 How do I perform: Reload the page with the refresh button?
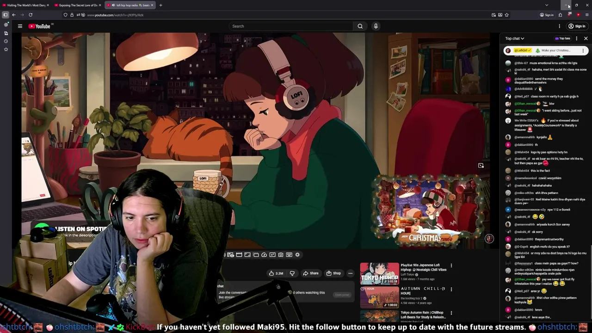31,15
